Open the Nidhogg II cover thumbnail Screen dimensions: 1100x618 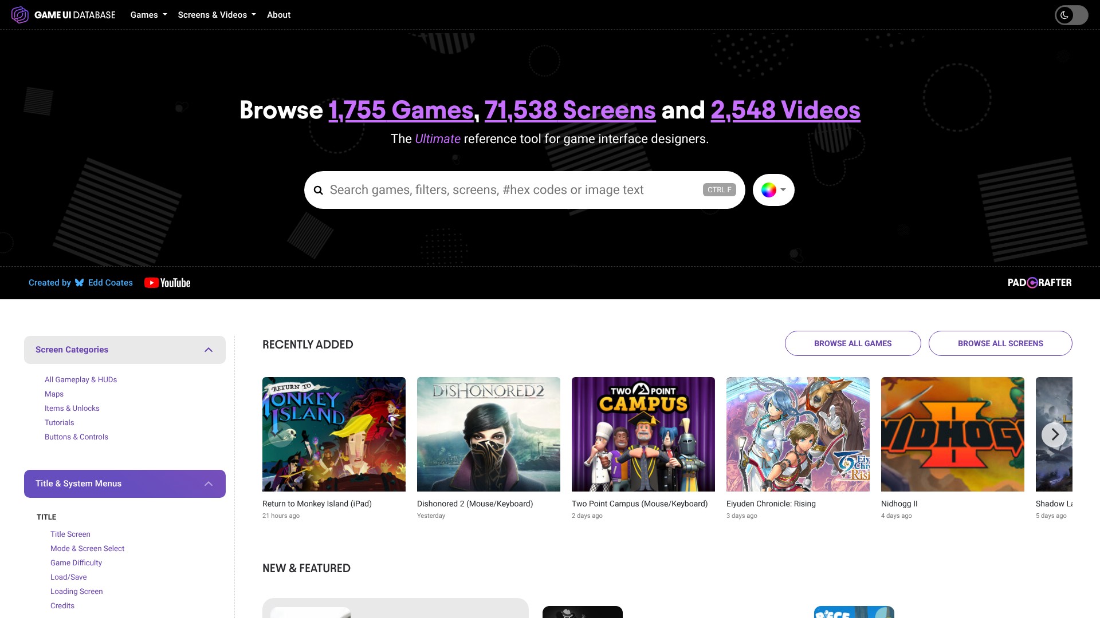953,434
